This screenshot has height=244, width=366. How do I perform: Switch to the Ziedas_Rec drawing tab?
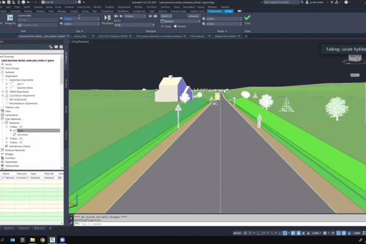tap(80, 36)
